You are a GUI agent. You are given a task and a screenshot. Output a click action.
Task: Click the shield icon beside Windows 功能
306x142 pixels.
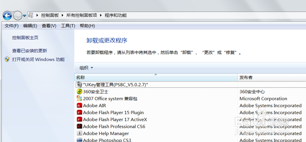point(7,59)
